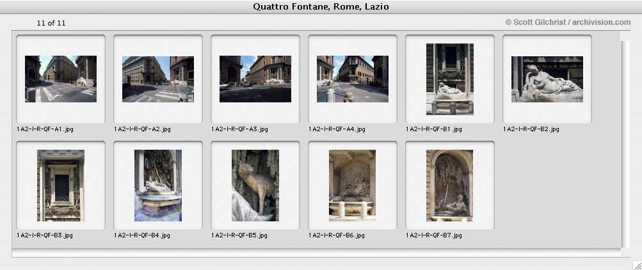Open thumbnail 1A2-I-R-QF-A3.jpg
The width and height of the screenshot is (642, 270).
[x=255, y=79]
